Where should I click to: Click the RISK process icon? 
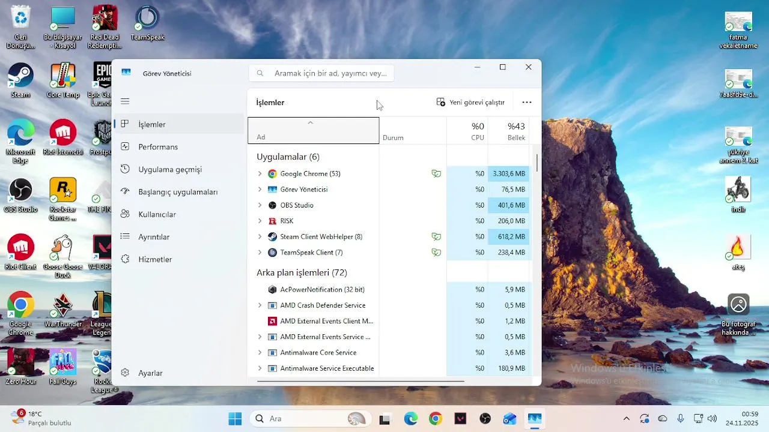[x=272, y=221]
